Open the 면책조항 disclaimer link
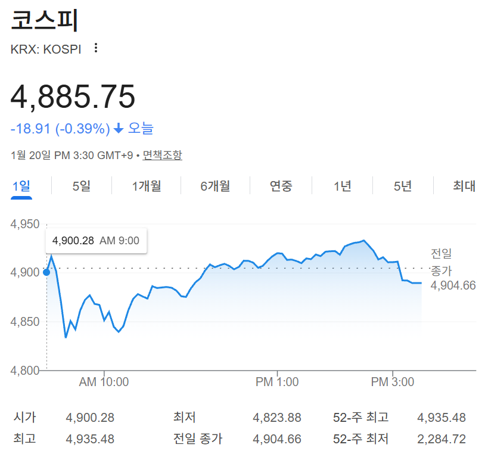The image size is (485, 457). coord(161,155)
